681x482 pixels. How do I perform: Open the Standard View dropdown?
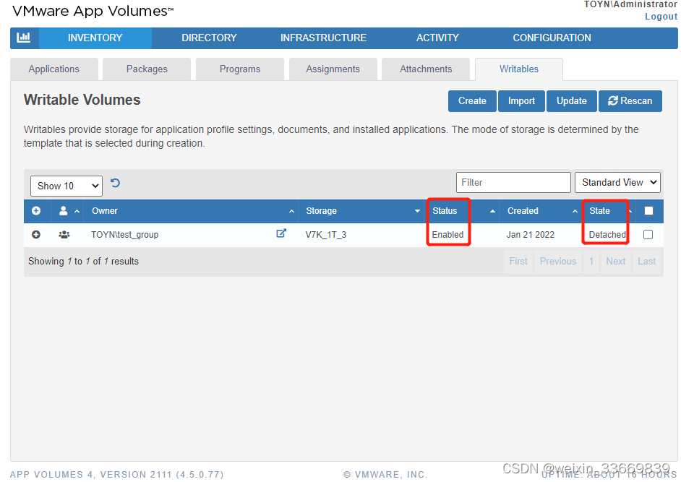tap(617, 182)
